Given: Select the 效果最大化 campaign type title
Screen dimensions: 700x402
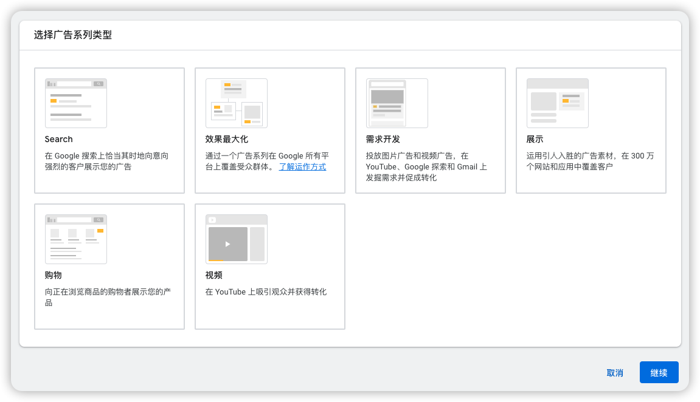Looking at the screenshot, I should click(x=226, y=139).
